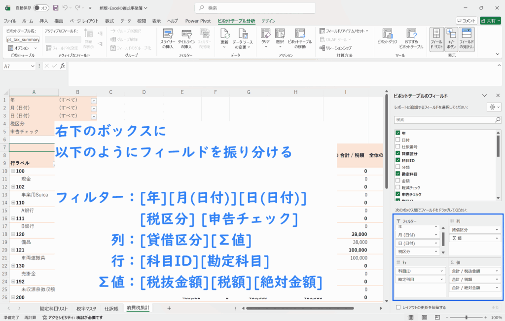Click the save icon in title bar

click(55, 8)
